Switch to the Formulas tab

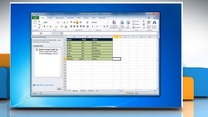[x=71, y=18]
